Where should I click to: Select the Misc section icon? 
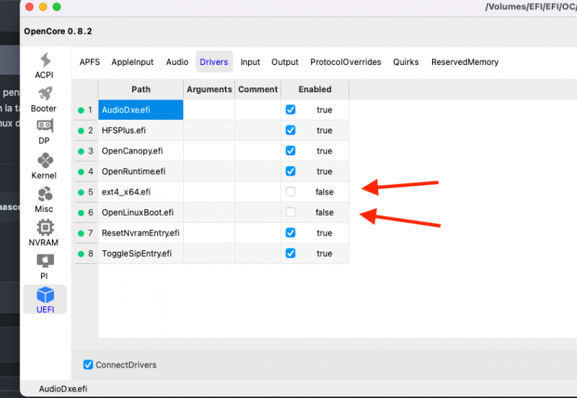pos(45,194)
